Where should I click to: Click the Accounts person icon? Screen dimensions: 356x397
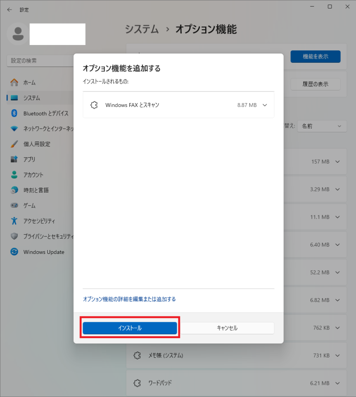click(x=14, y=174)
